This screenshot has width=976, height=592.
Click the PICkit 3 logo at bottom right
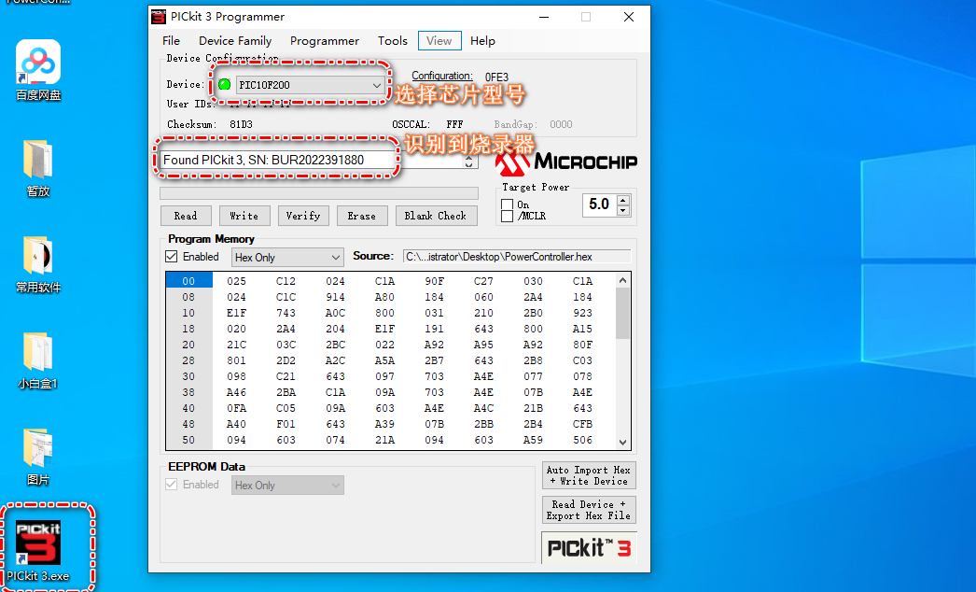click(589, 548)
